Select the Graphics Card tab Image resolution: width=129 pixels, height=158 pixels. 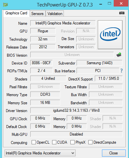[x=16, y=13]
